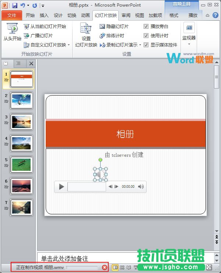Click the PowerPoint Help question mark icon
The height and width of the screenshot is (273, 221).
[x=215, y=15]
